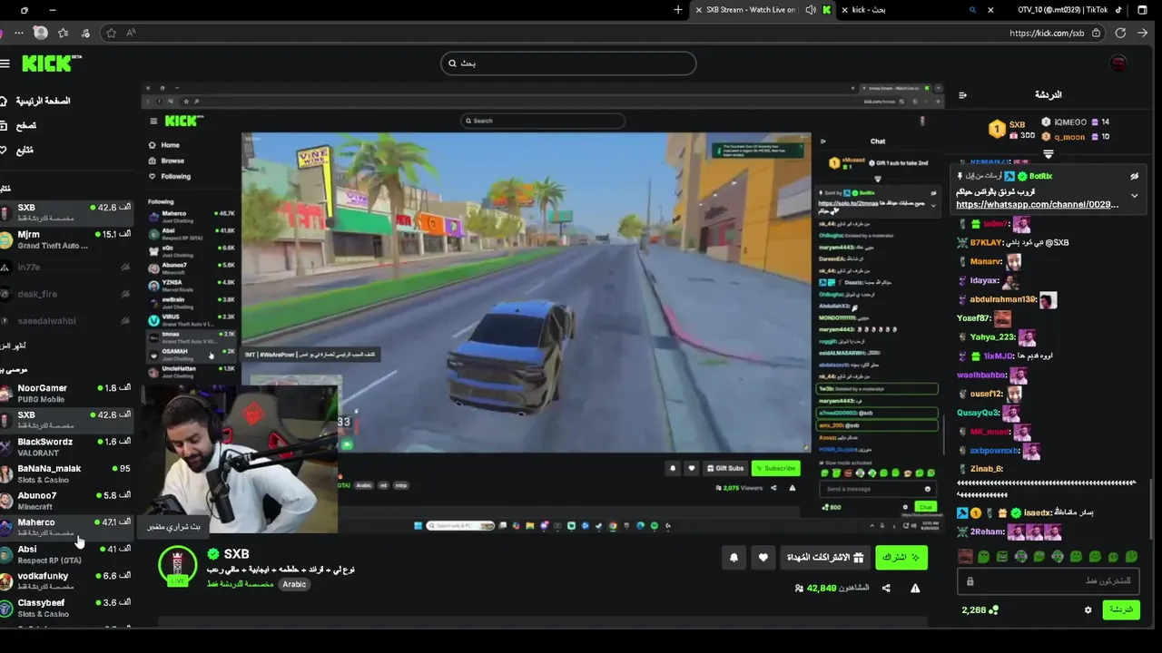Open offline deak_fire channel
This screenshot has width=1162, height=653.
tap(67, 294)
